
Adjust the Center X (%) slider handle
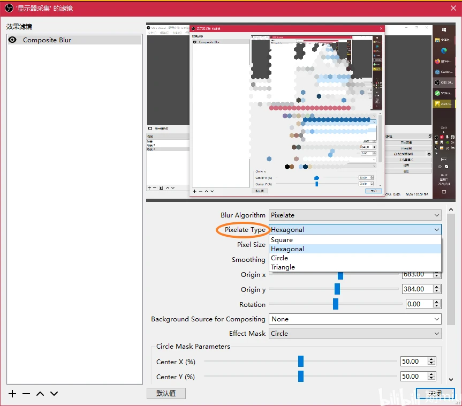pos(301,361)
